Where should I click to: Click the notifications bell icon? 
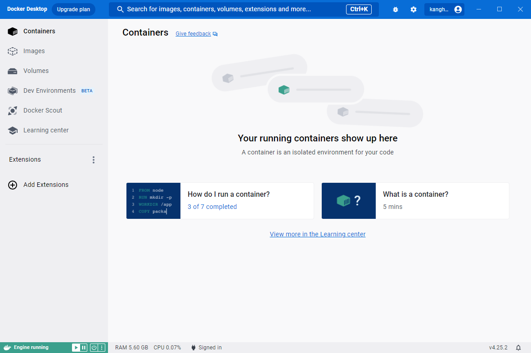pyautogui.click(x=518, y=348)
